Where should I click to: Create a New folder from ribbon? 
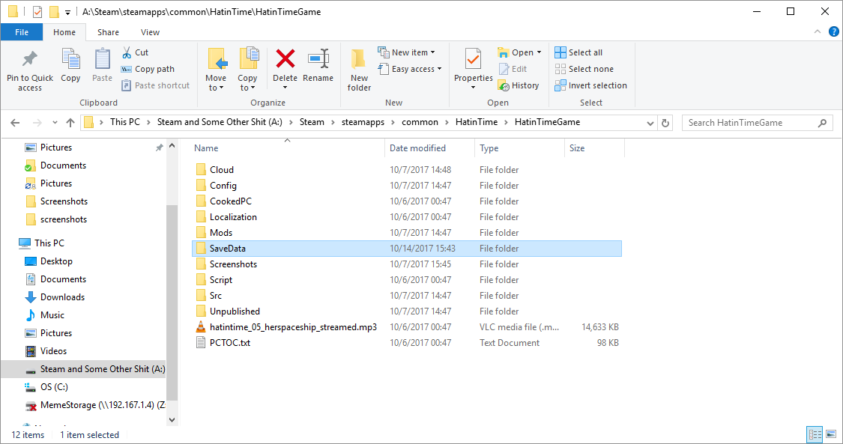click(359, 70)
